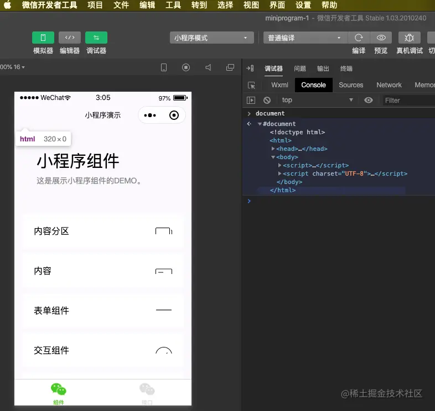
Task: Click the 小程序组件 heading text
Action: pos(78,161)
